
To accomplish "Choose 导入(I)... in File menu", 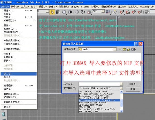I will click(19, 74).
